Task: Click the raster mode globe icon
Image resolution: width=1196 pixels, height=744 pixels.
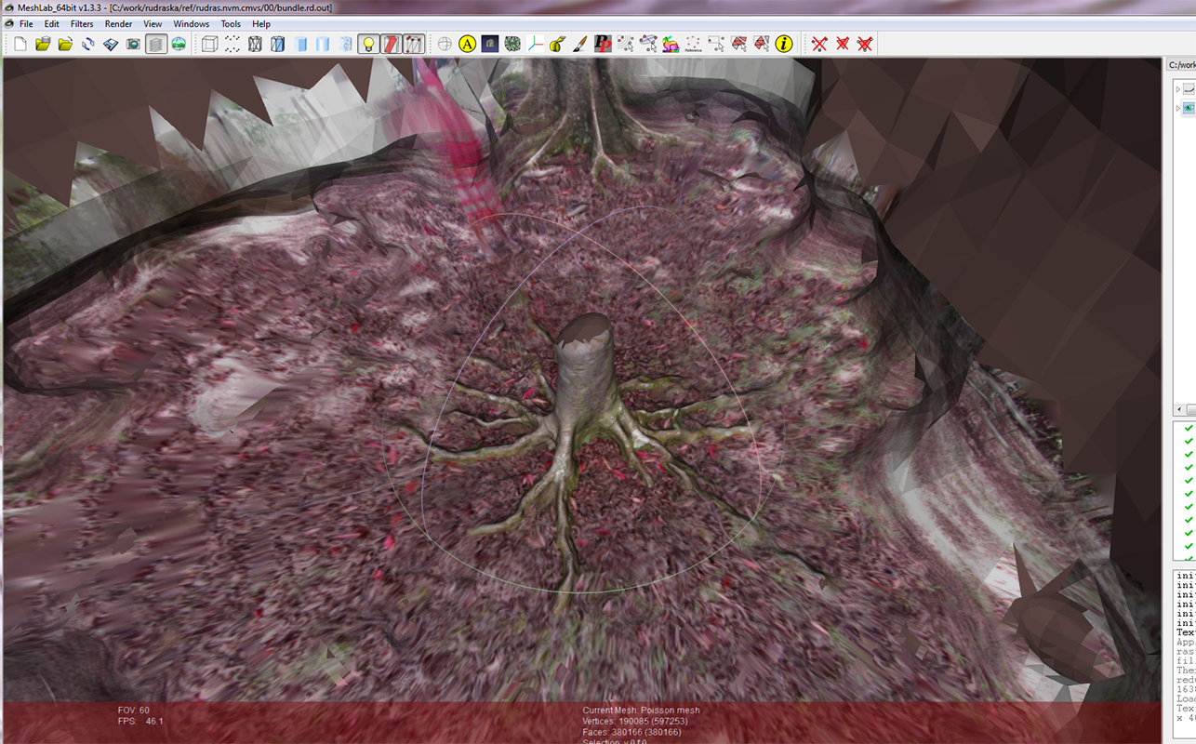Action: [179, 44]
